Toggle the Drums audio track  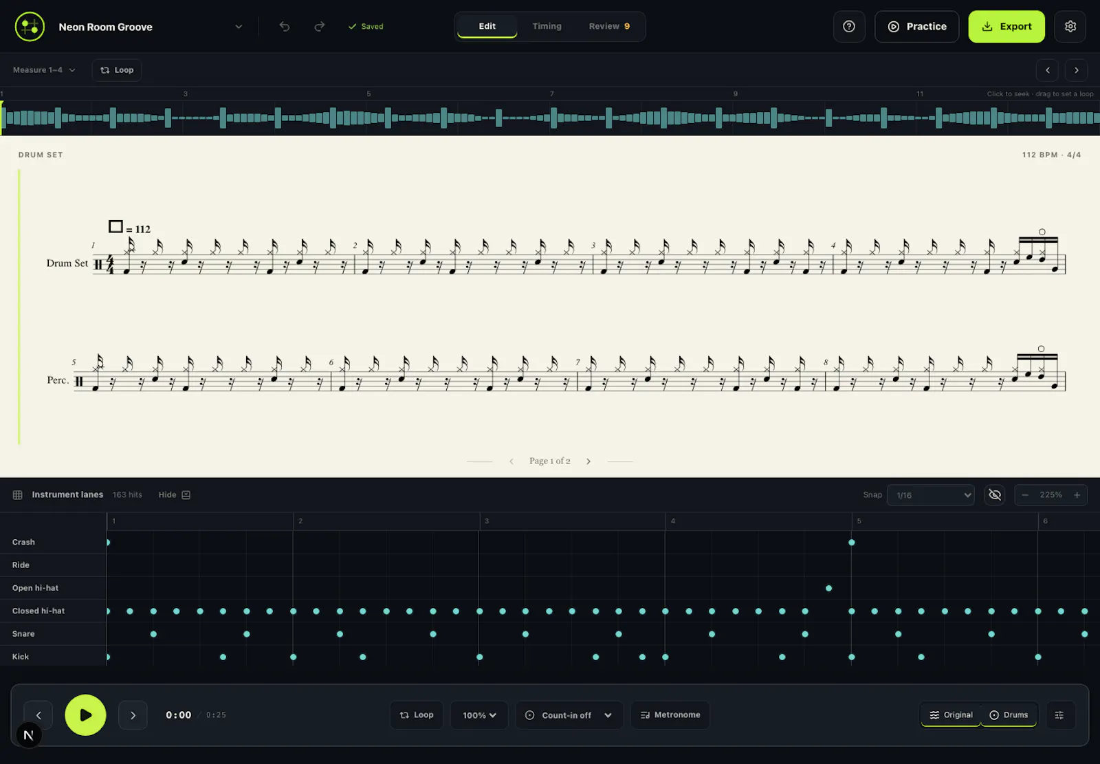[x=1009, y=715]
